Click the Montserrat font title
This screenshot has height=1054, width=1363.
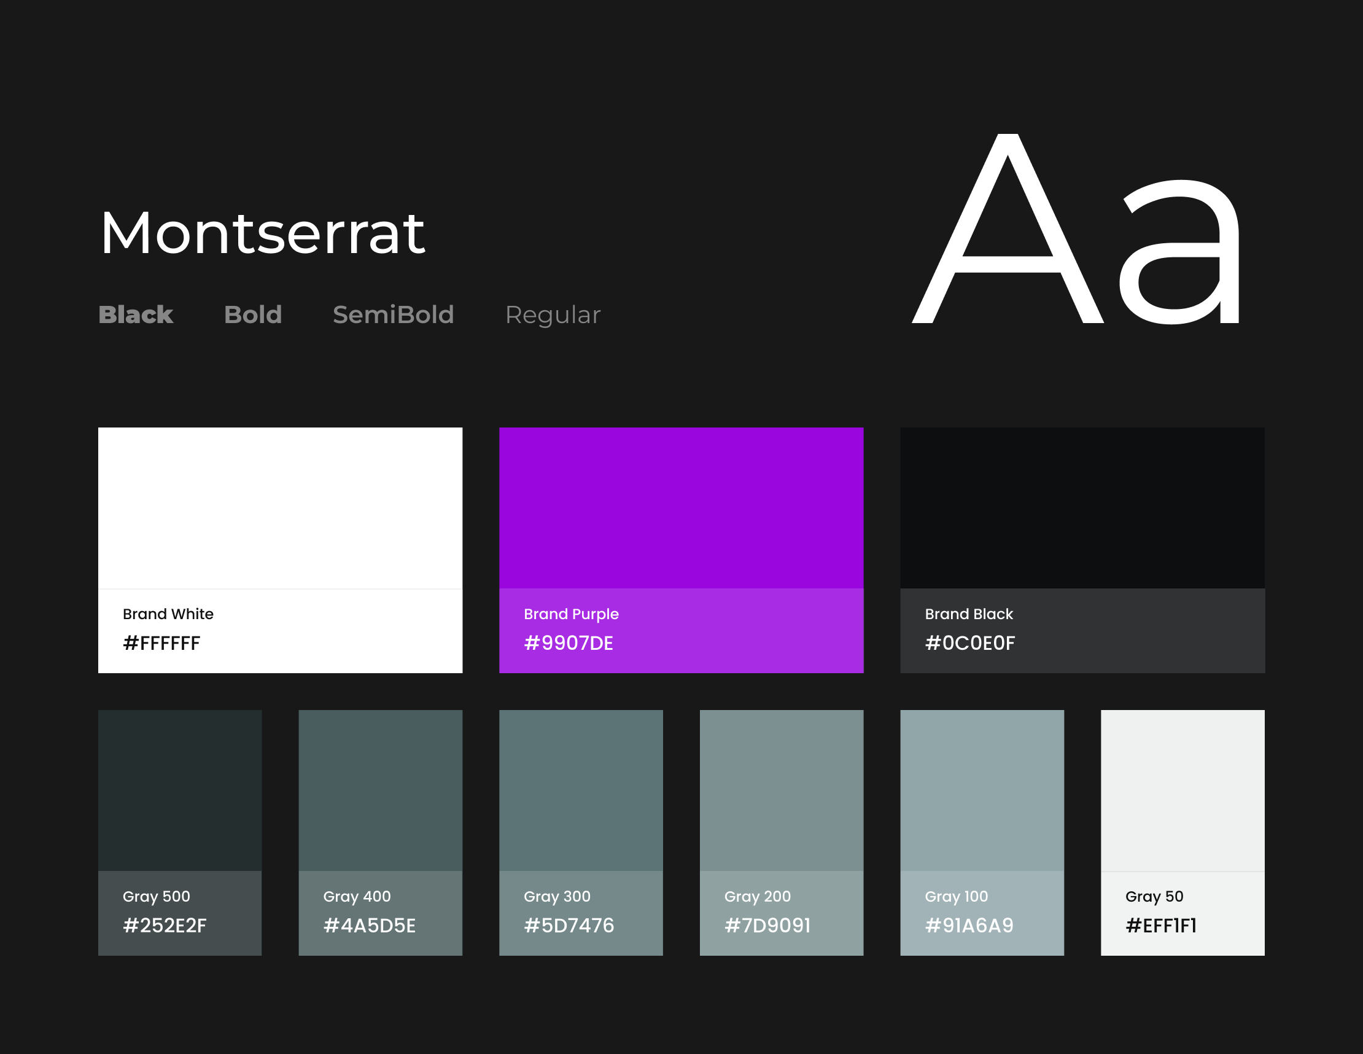click(262, 233)
